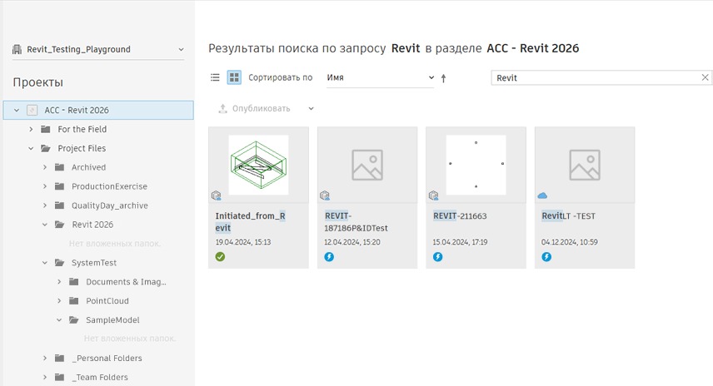Open the Sort by Имя dropdown

click(380, 77)
